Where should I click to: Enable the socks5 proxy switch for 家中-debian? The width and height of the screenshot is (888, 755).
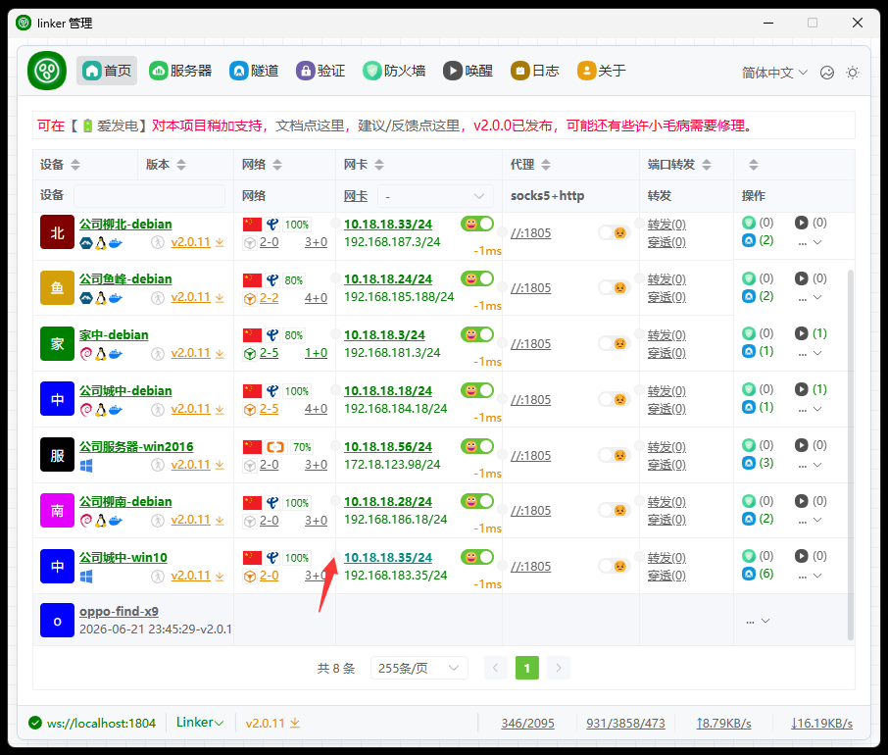[x=615, y=344]
